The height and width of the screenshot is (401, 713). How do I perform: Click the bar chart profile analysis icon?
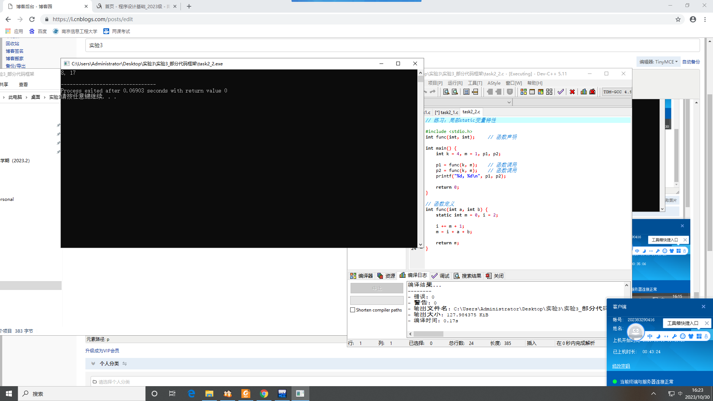click(584, 92)
